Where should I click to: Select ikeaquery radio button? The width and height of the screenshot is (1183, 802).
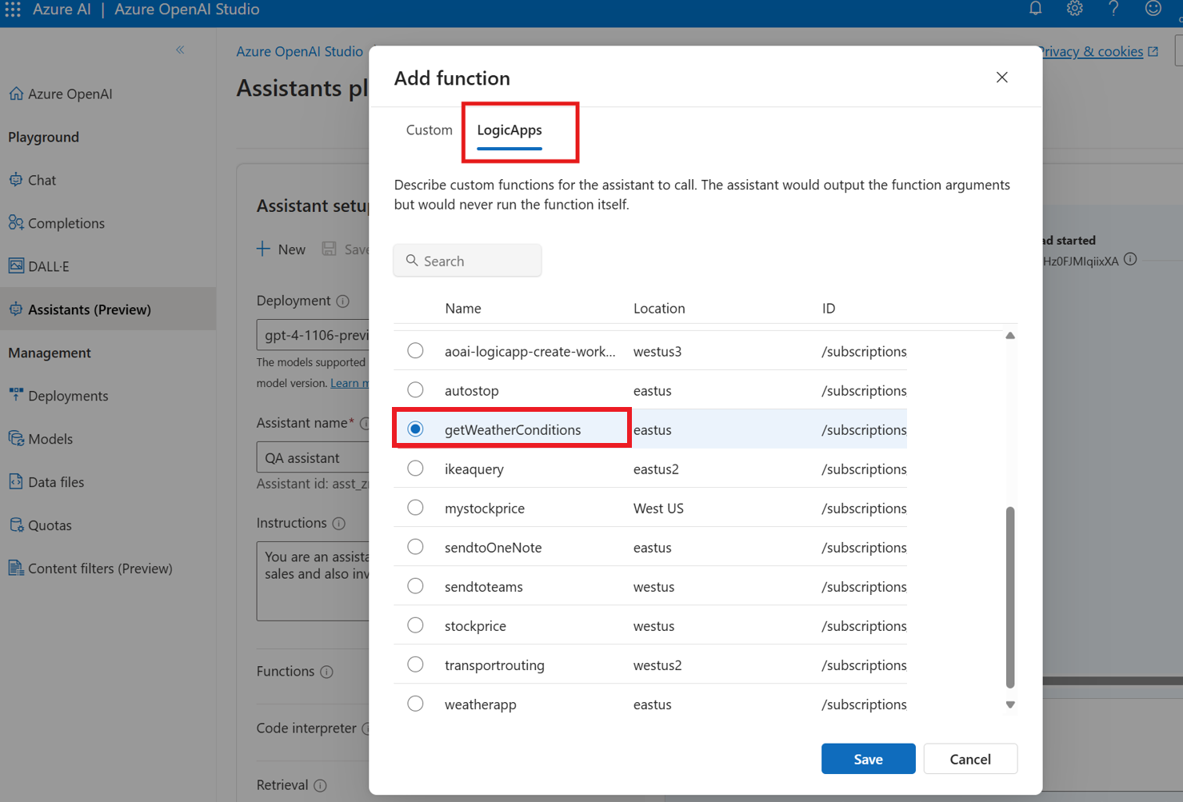tap(415, 469)
